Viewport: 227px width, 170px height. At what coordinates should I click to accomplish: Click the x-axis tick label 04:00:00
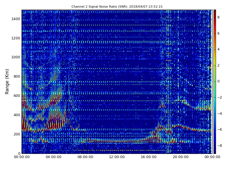tap(53, 157)
